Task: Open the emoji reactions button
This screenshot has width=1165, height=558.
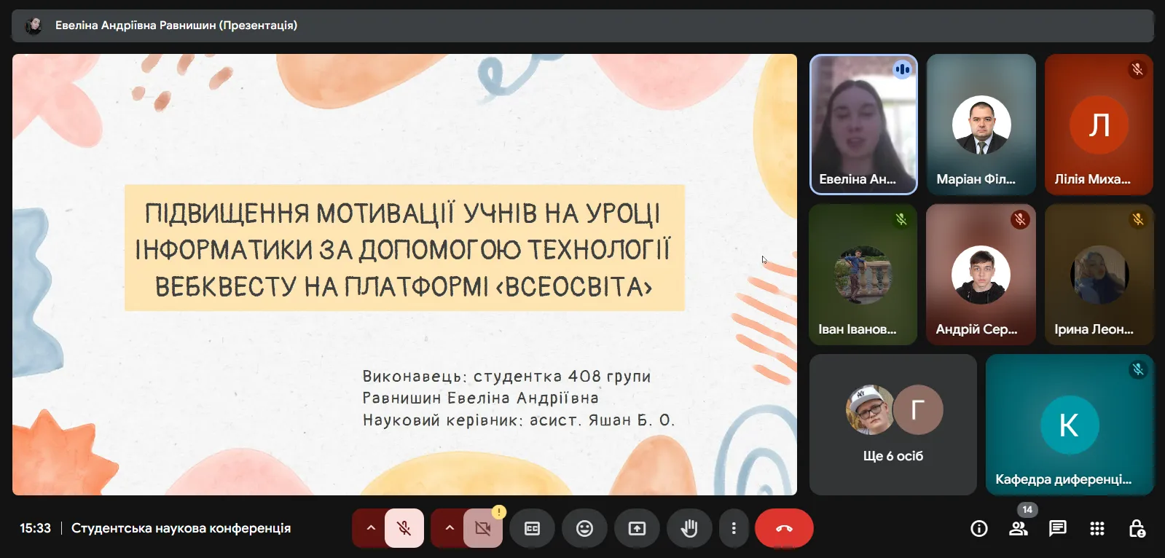Action: click(585, 528)
